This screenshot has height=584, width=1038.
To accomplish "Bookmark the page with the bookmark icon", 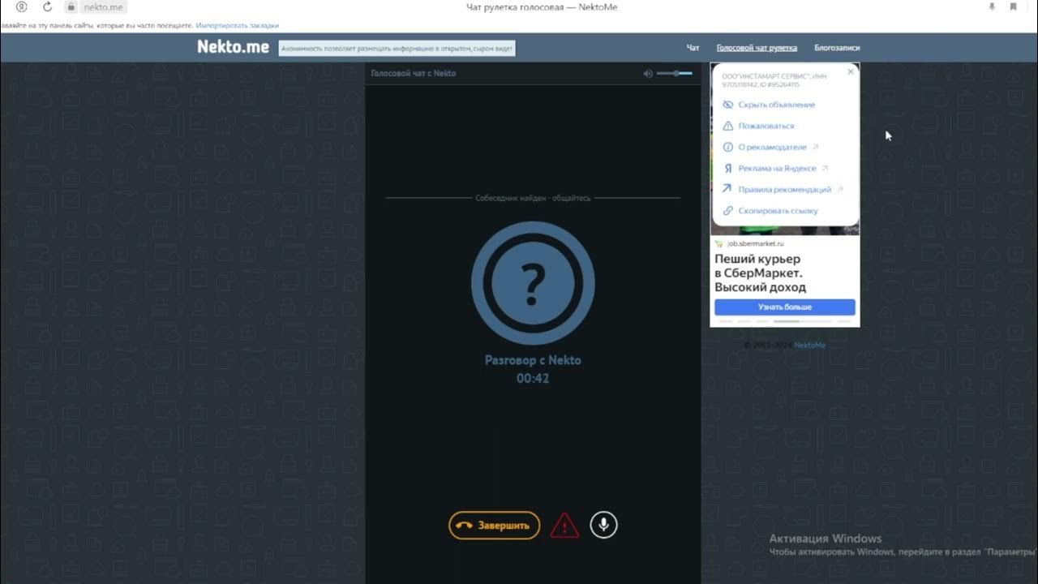I will 1014,6.
